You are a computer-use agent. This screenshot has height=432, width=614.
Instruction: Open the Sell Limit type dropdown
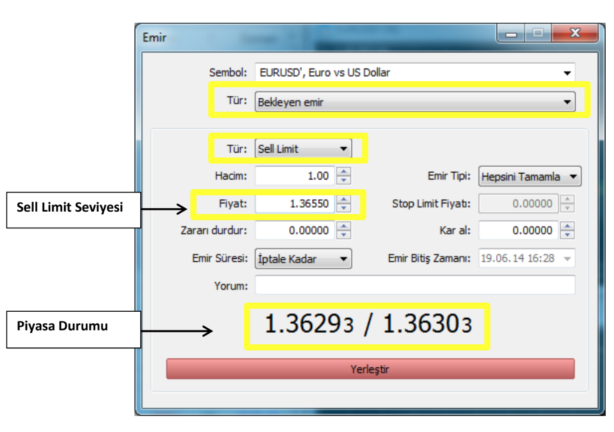pos(303,149)
